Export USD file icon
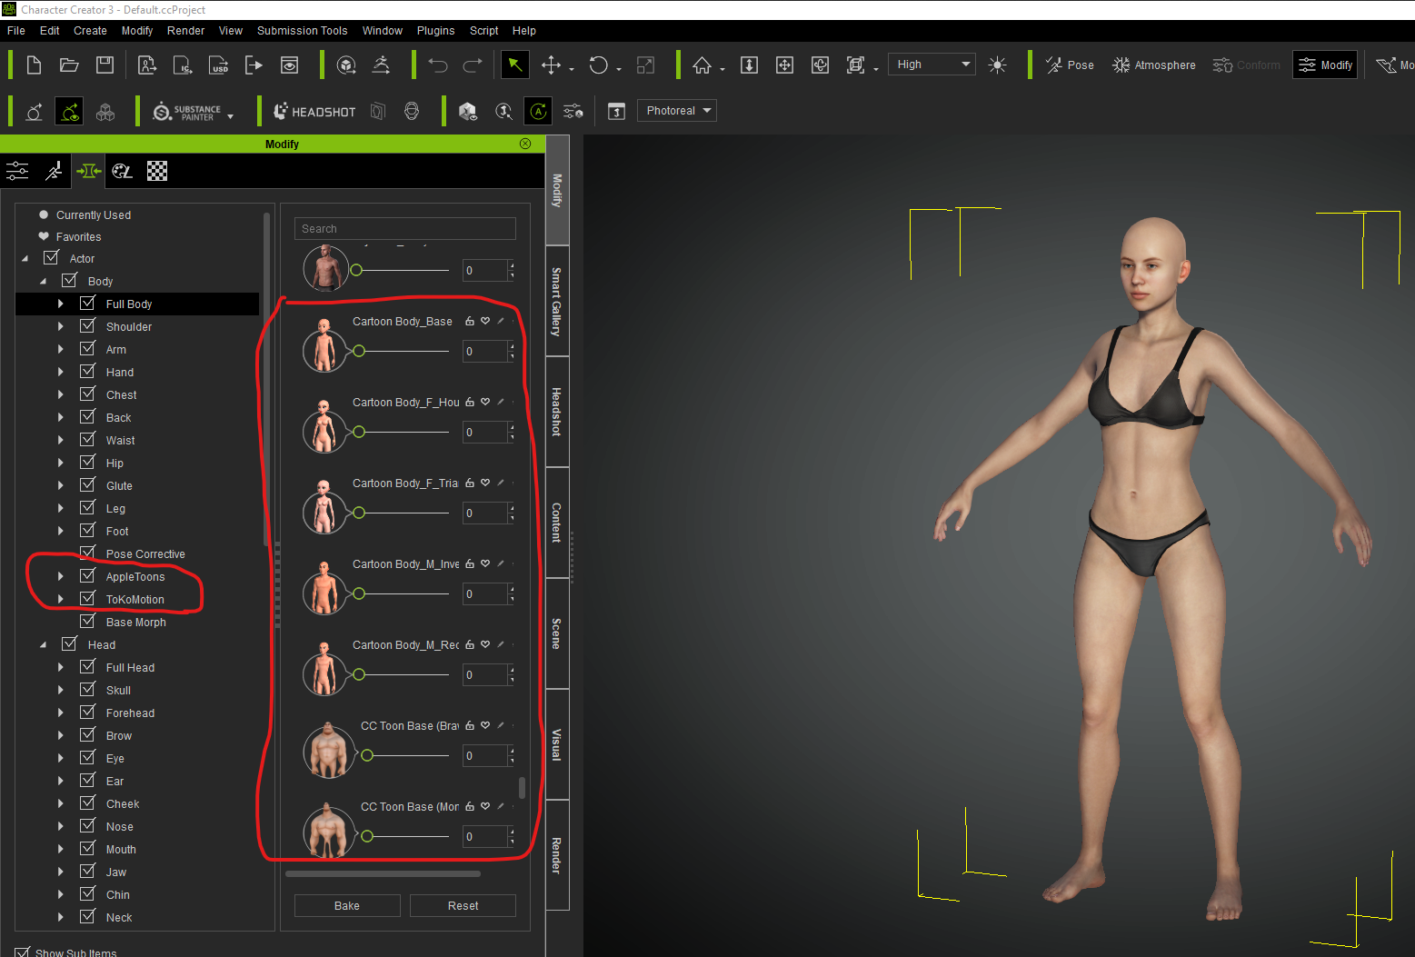1415x957 pixels. [x=219, y=65]
